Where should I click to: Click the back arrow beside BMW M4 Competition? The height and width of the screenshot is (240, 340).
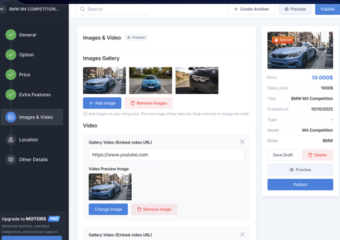point(2,9)
